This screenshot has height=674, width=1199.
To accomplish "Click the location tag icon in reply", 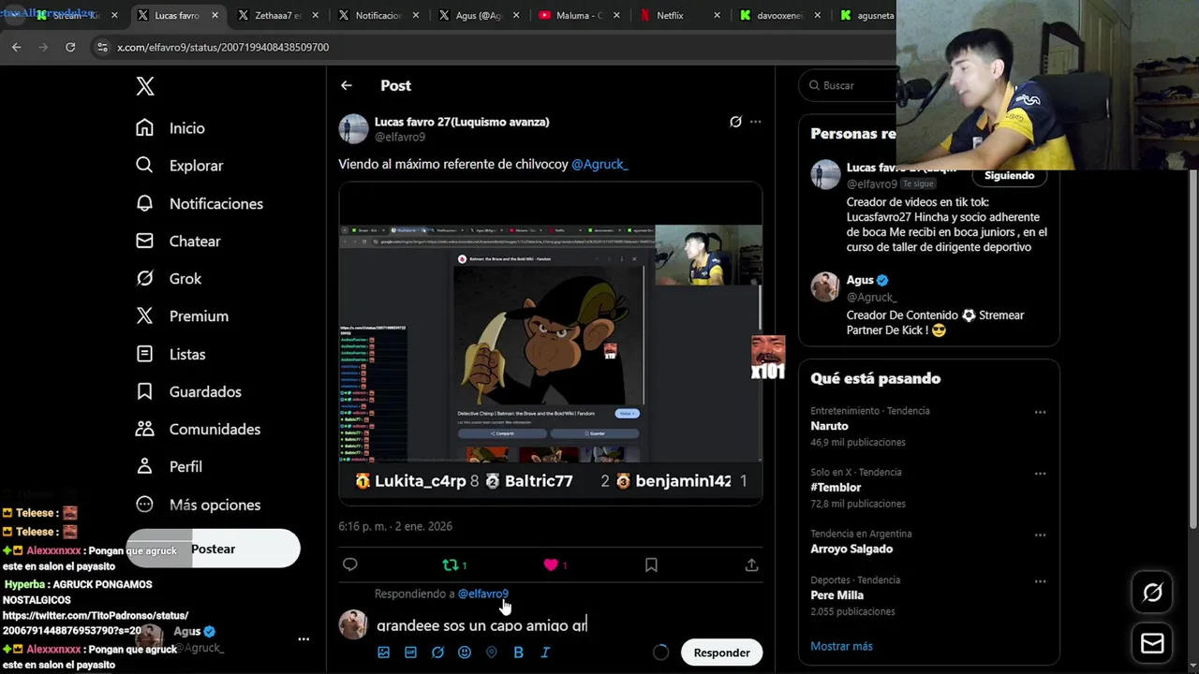I will tap(491, 652).
